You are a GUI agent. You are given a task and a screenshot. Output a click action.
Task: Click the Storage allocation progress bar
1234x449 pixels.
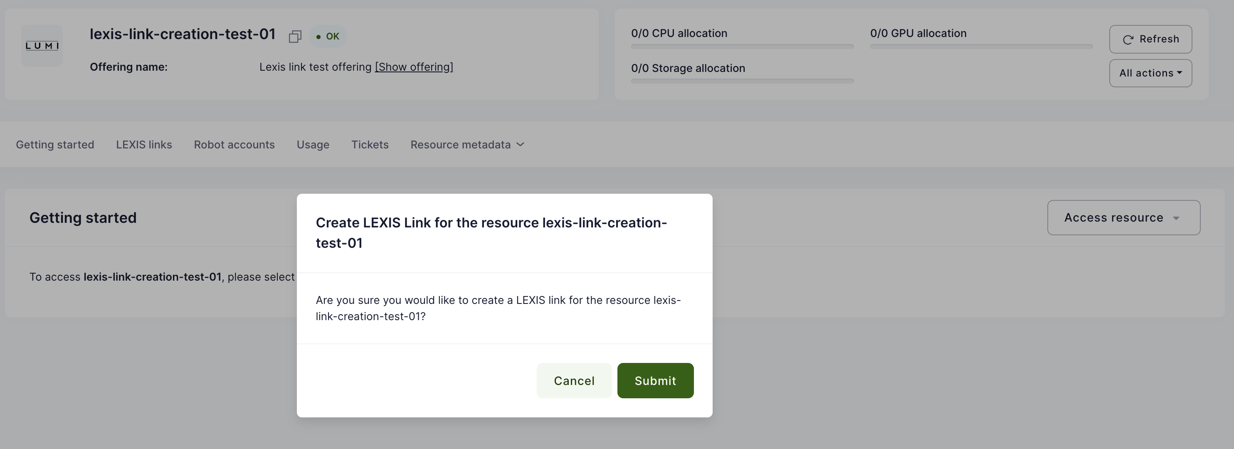point(742,81)
